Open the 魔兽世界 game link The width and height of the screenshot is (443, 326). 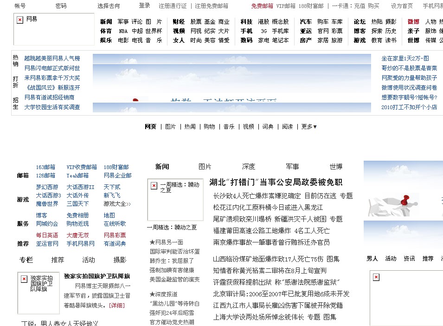(x=47, y=203)
